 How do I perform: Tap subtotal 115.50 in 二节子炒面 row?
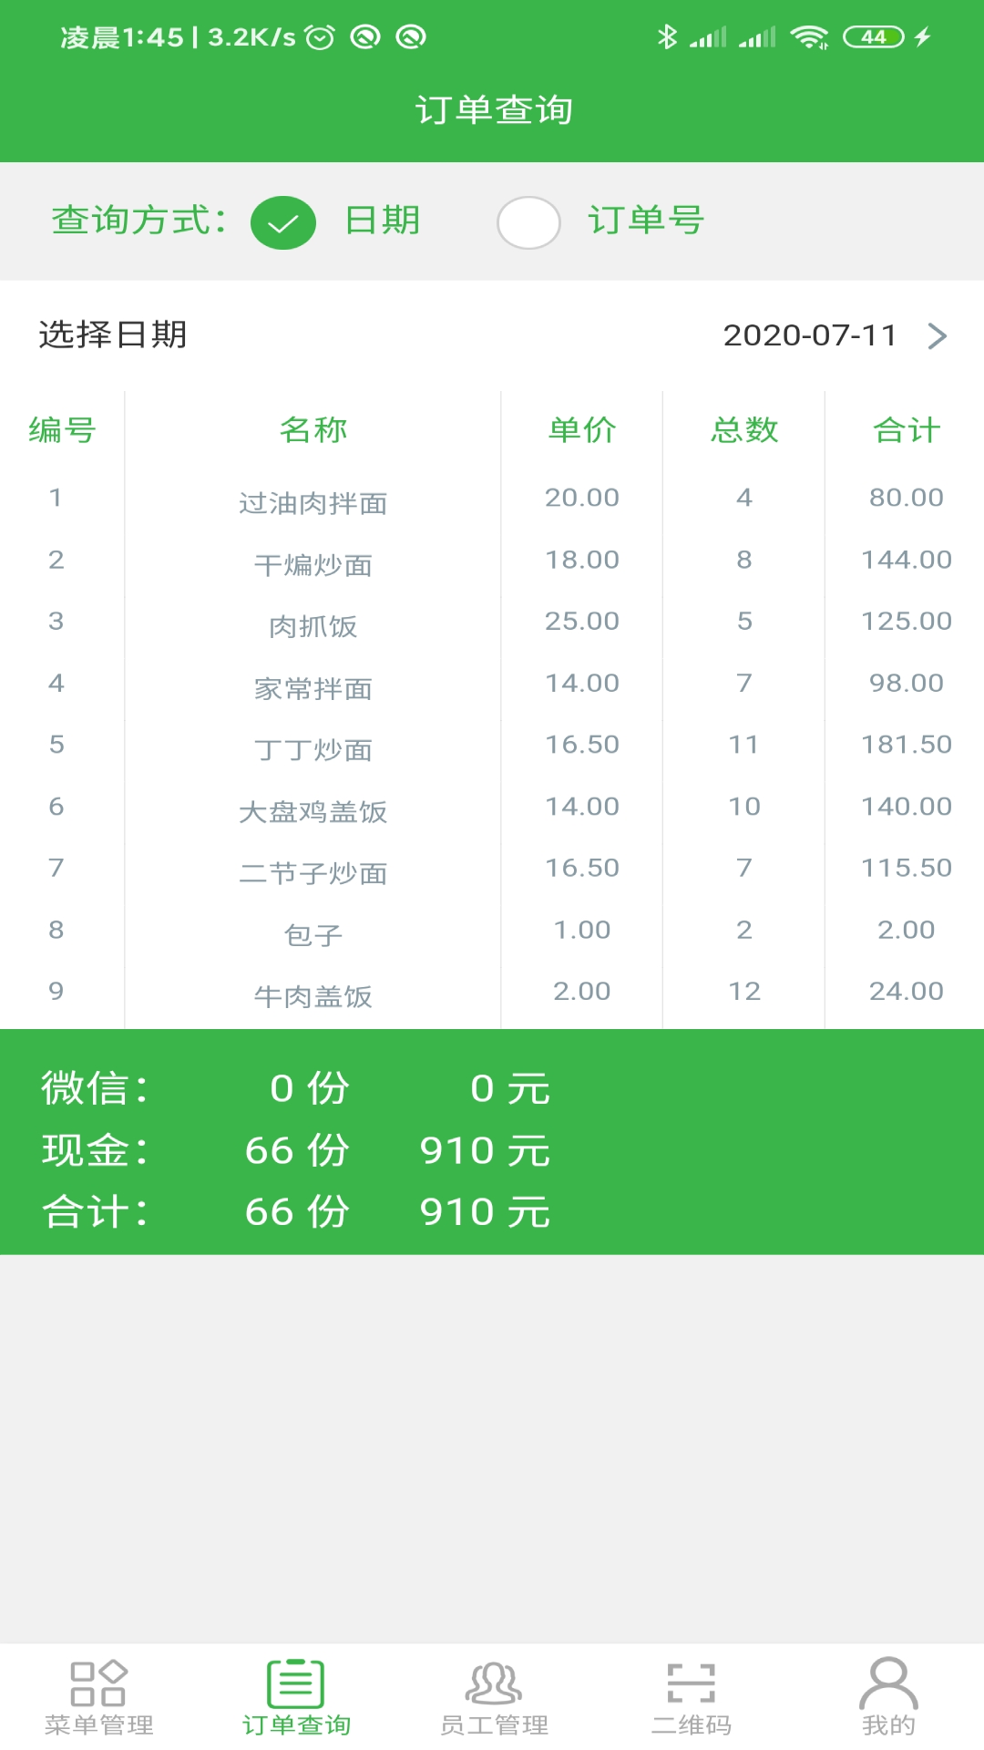pyautogui.click(x=906, y=868)
